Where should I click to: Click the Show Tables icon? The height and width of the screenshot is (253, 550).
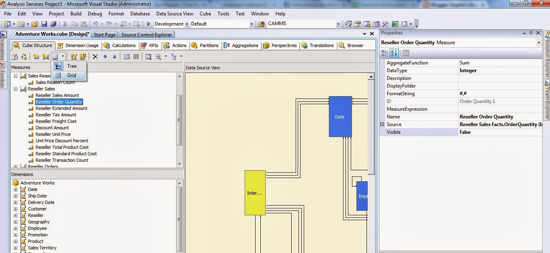[x=127, y=57]
